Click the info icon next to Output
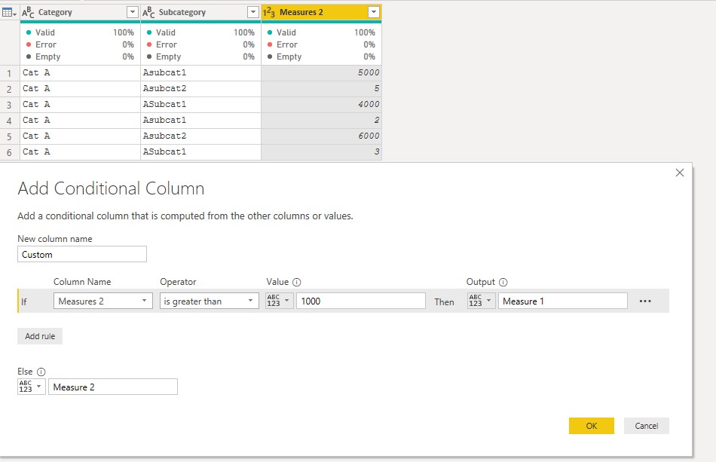The image size is (716, 462). [x=503, y=282]
